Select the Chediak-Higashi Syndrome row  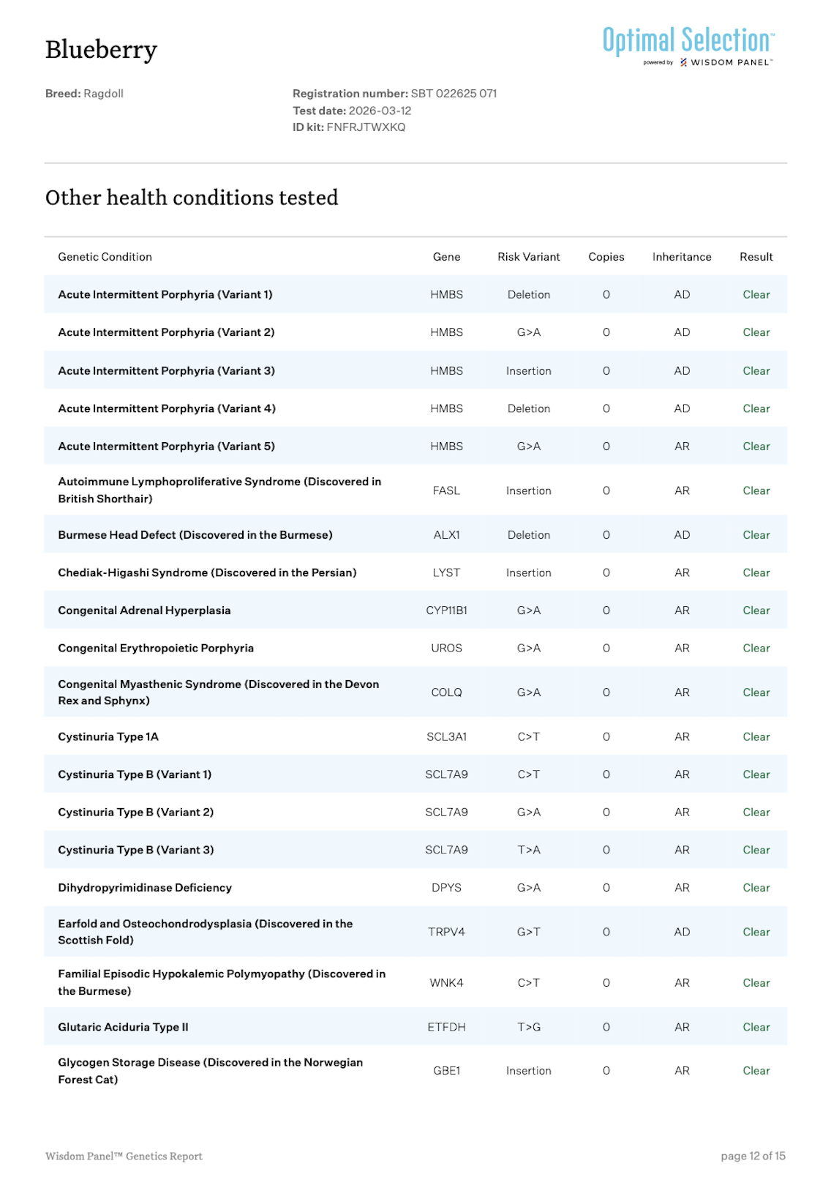pyautogui.click(x=415, y=572)
